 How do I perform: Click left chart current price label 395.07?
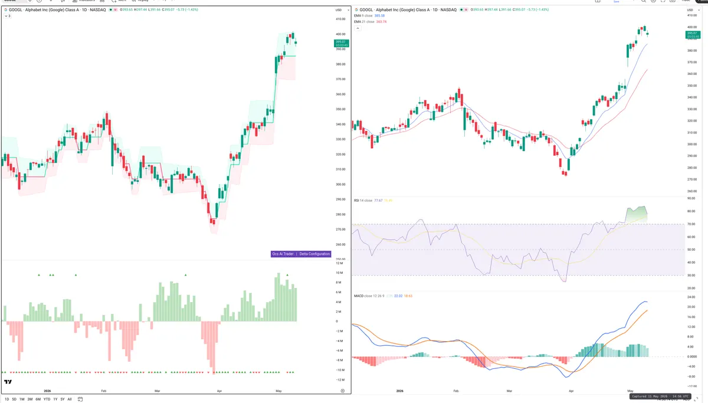[x=341, y=43]
